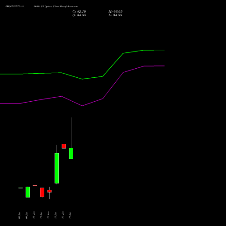The image size is (226, 226).
Task: Click the 16 Jan date label
Action: click(x=63, y=215)
